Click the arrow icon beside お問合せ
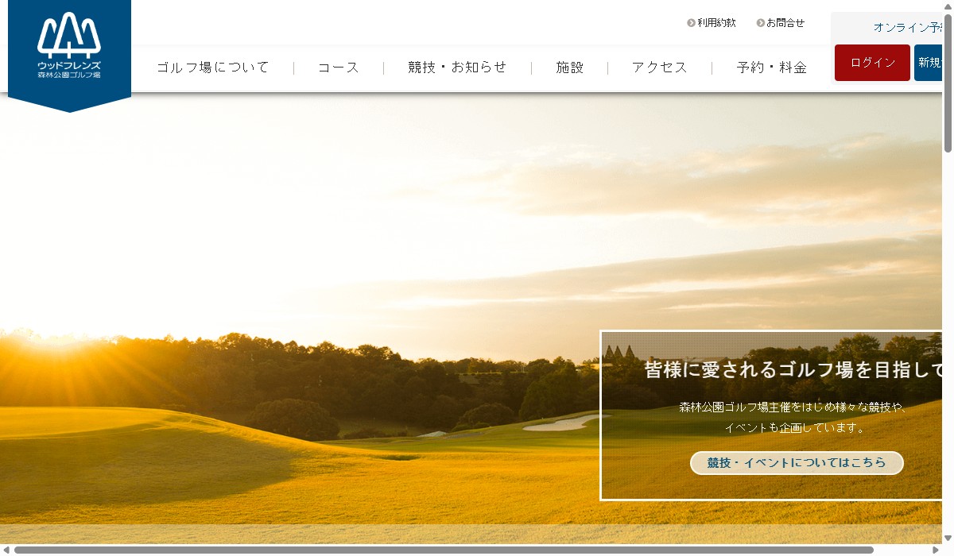The width and height of the screenshot is (954, 556). pyautogui.click(x=761, y=23)
